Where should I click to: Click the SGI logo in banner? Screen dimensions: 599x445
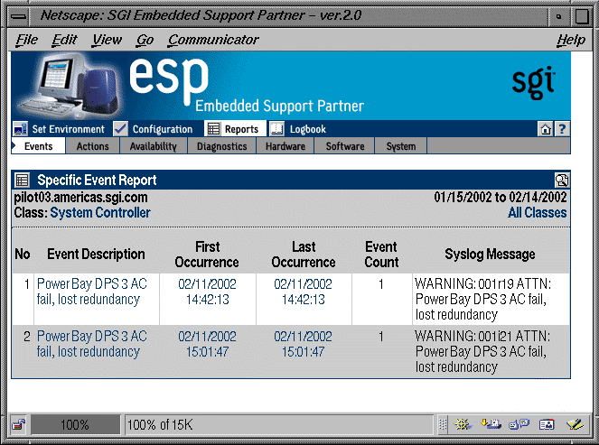click(x=533, y=82)
